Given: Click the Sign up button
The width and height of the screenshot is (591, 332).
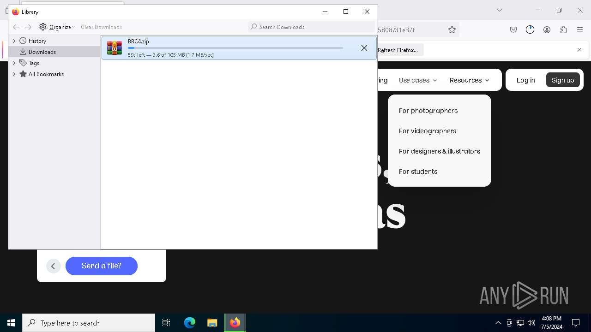Looking at the screenshot, I should point(563,80).
